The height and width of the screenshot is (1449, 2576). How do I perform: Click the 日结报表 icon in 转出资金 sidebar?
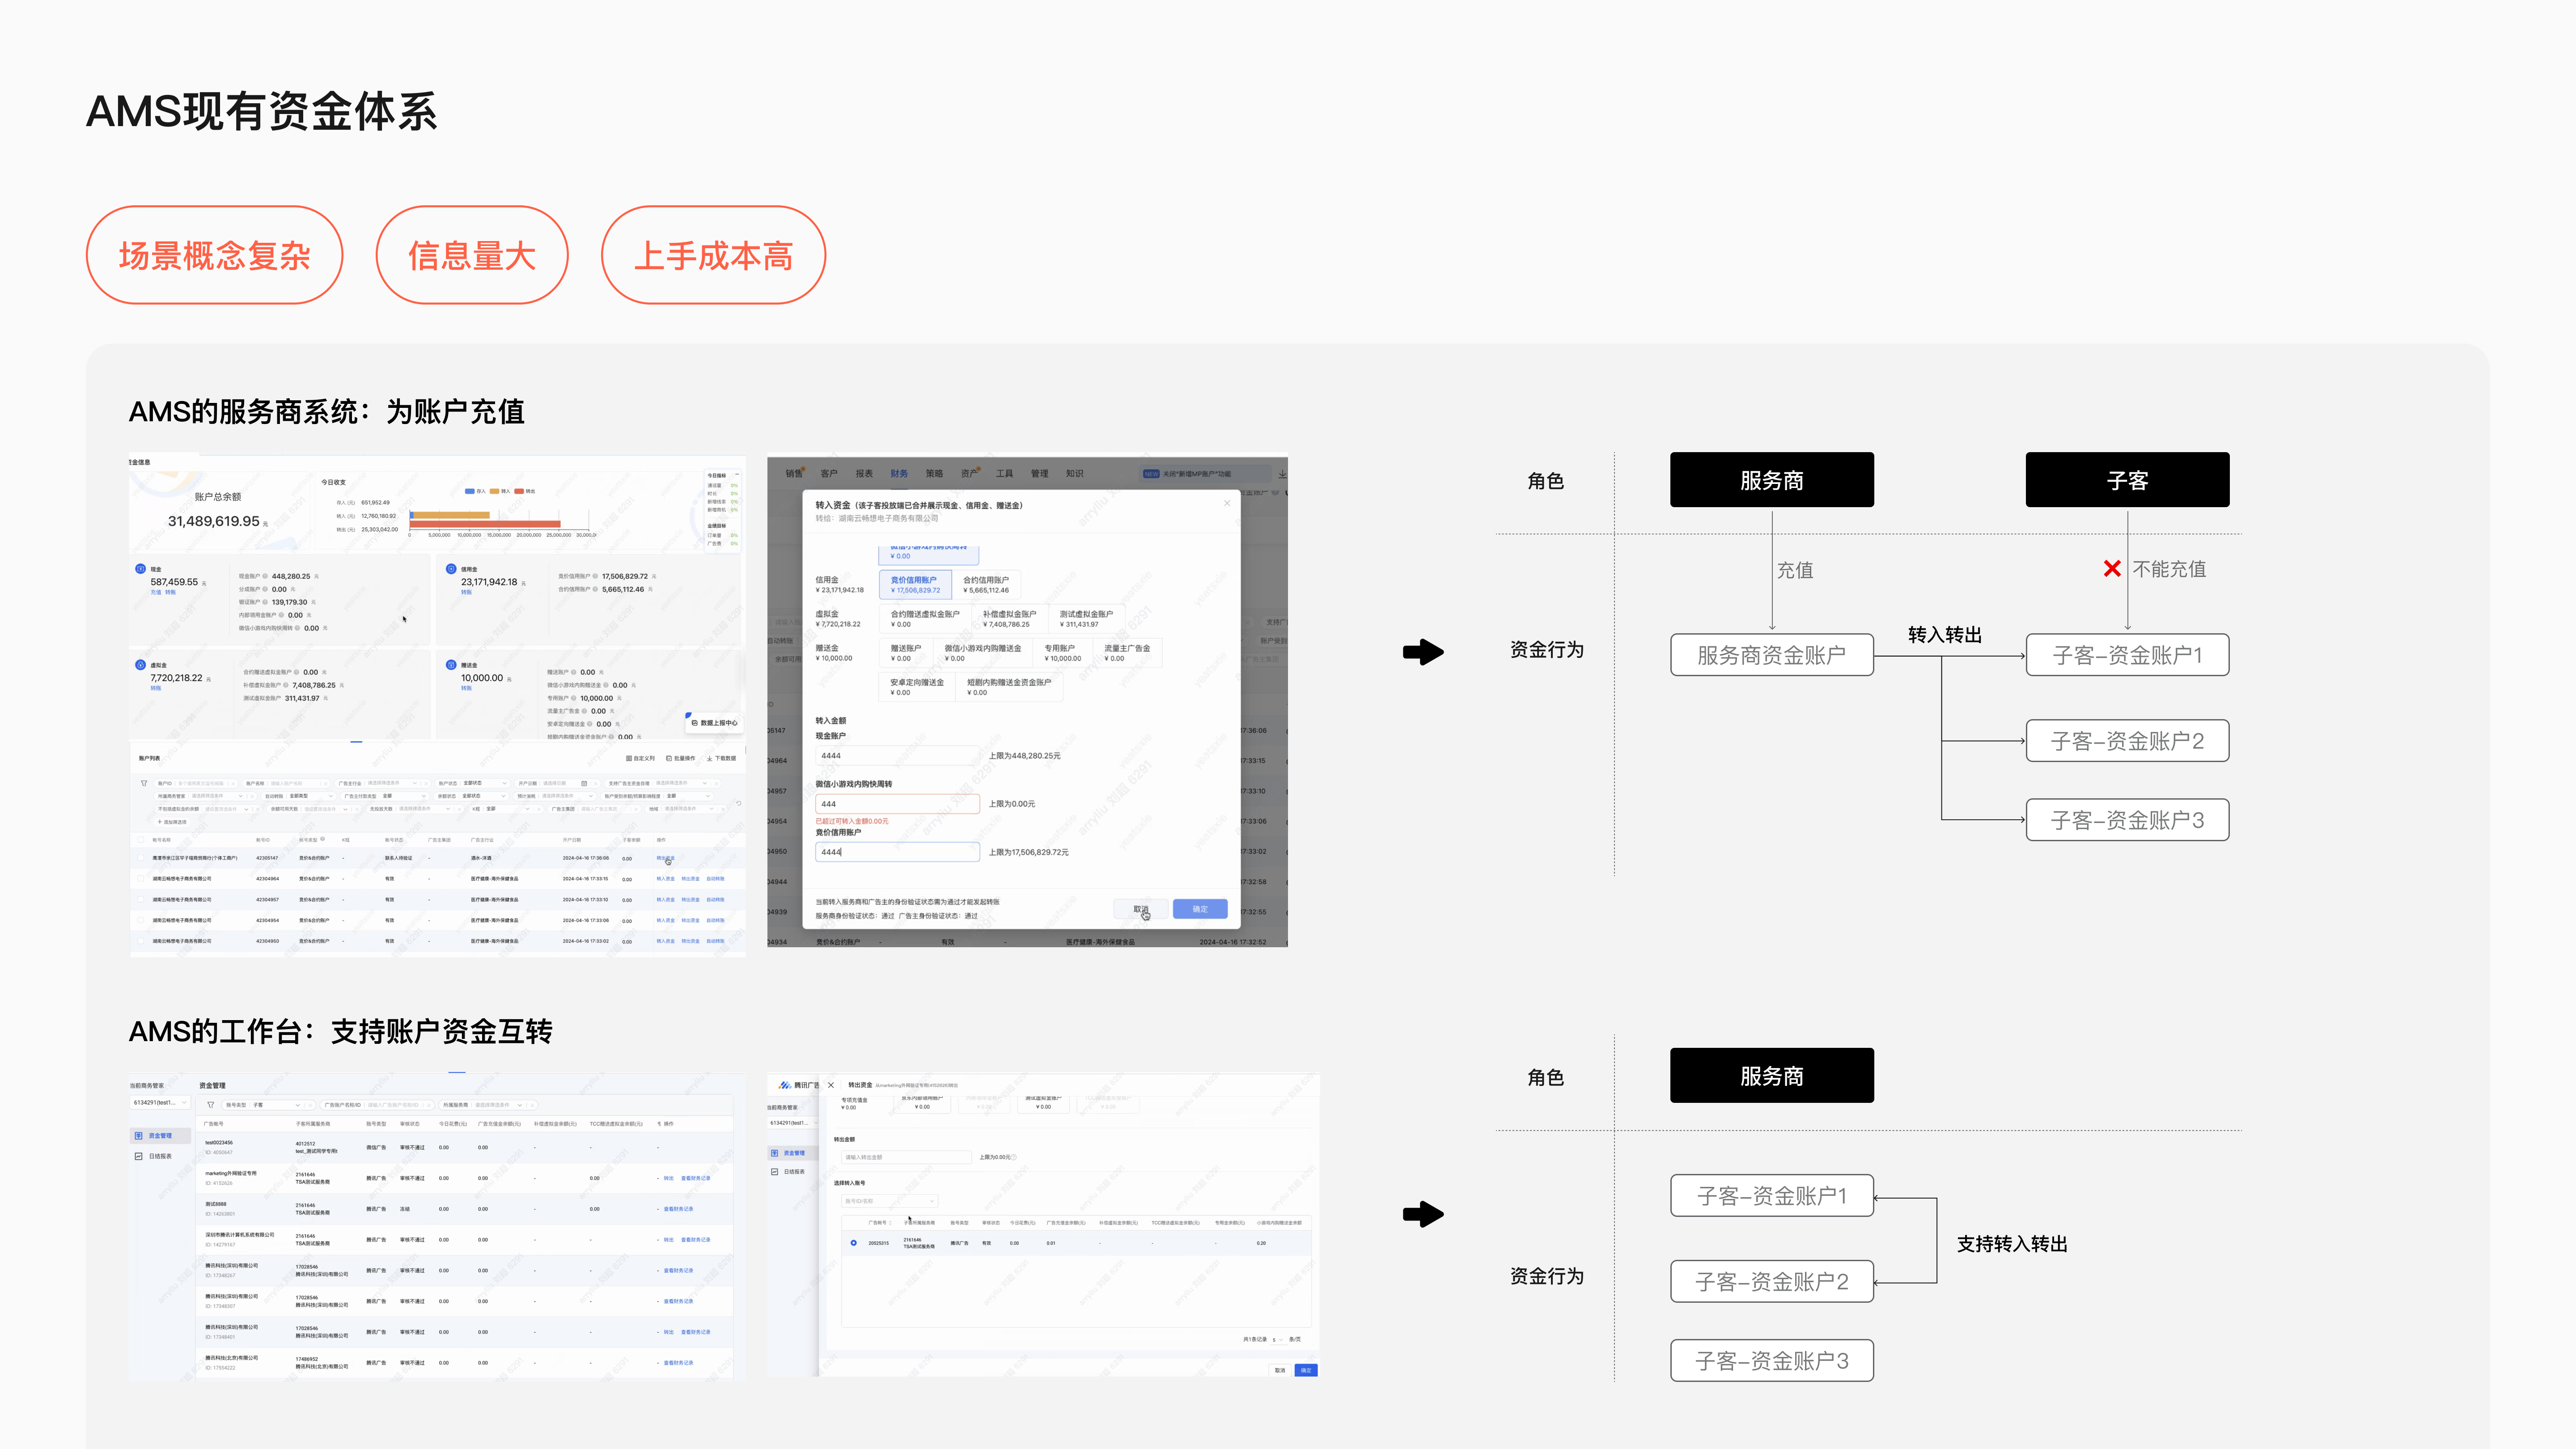774,1172
